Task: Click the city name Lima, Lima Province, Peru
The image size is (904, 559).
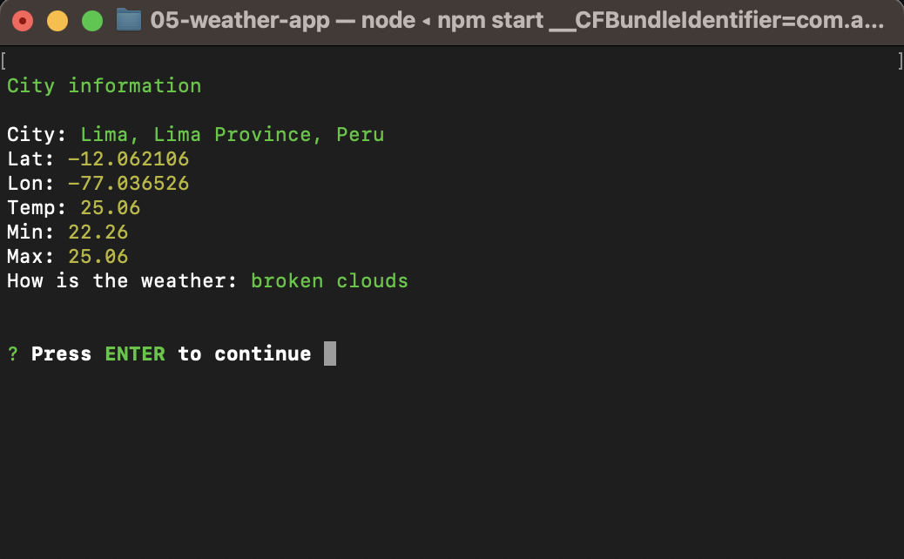Action: click(232, 134)
